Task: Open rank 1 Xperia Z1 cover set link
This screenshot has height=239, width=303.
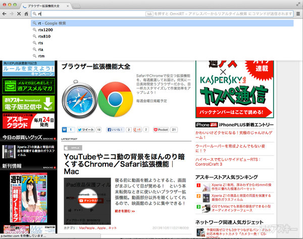Action: coord(241,187)
